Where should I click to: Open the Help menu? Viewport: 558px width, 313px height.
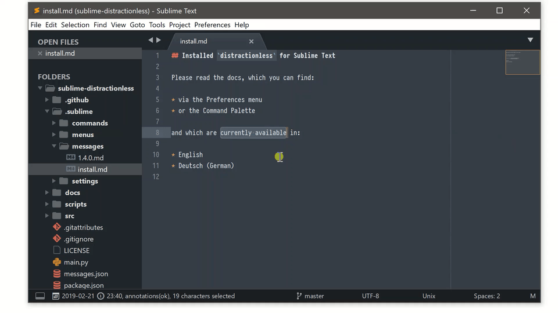[x=242, y=25]
